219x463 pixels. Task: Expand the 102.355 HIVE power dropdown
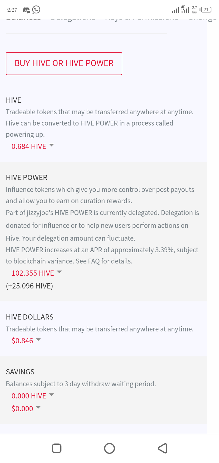pyautogui.click(x=36, y=273)
